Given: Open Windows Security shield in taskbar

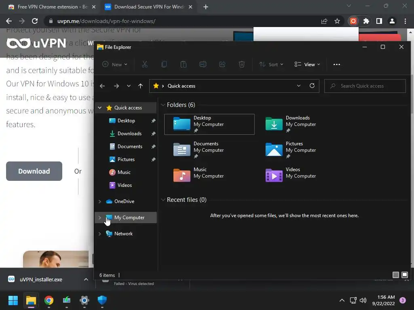Looking at the screenshot, I should coord(102,300).
